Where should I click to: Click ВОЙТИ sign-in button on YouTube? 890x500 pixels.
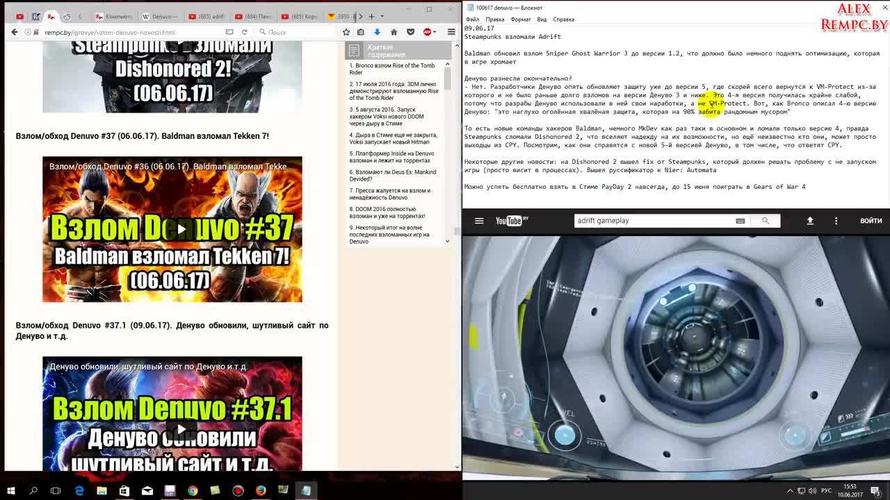click(871, 221)
